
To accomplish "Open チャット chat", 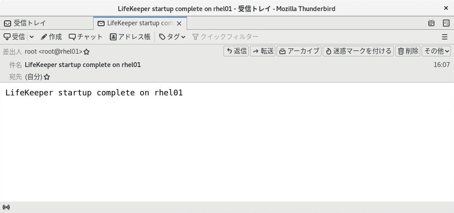I will 86,37.
